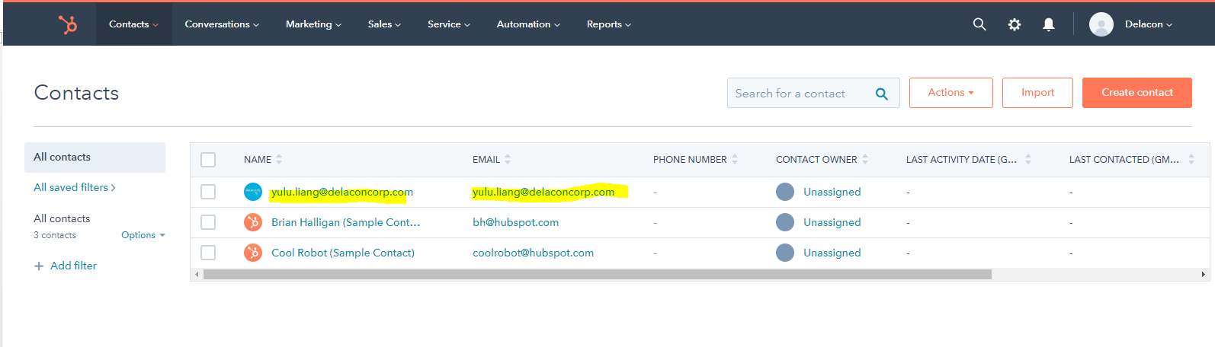Expand the Sales menu
Viewport: 1215px width, 347px height.
384,24
